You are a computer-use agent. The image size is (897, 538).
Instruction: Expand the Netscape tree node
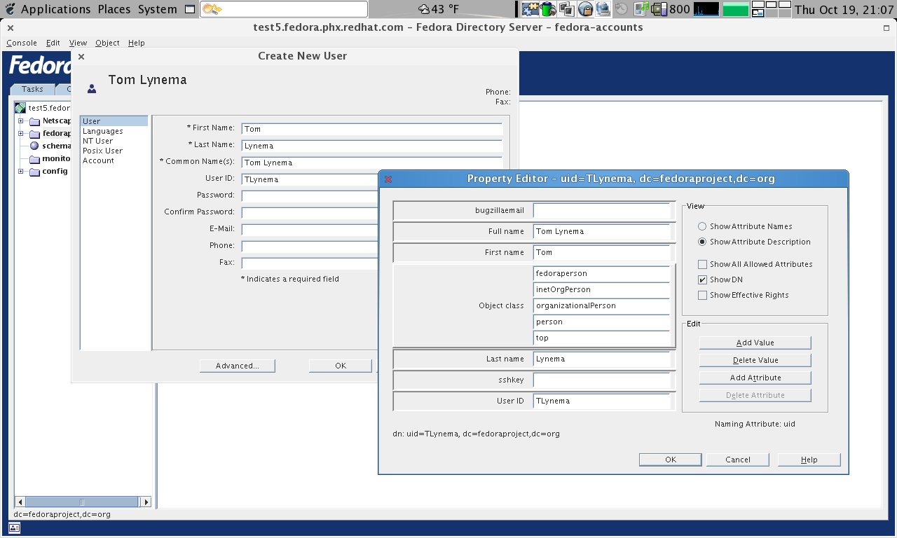pyautogui.click(x=20, y=120)
